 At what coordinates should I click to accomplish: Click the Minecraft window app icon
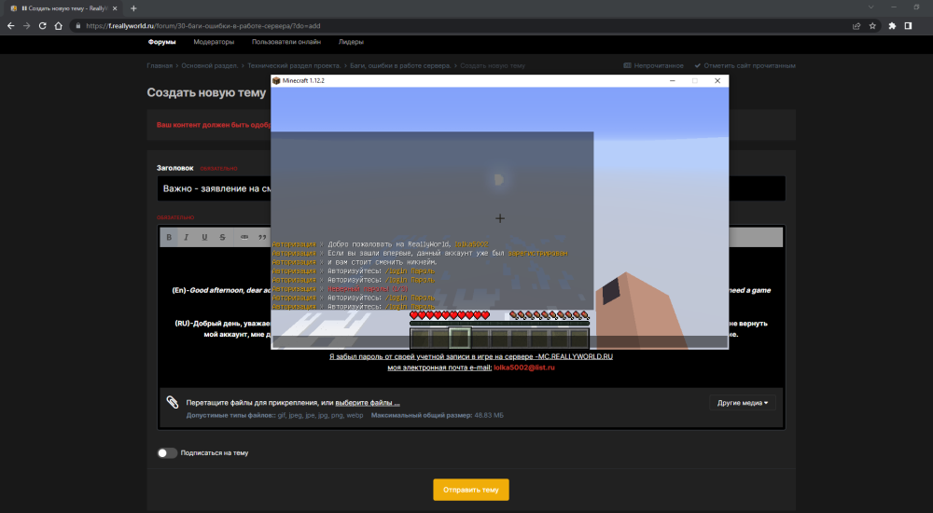(x=276, y=81)
